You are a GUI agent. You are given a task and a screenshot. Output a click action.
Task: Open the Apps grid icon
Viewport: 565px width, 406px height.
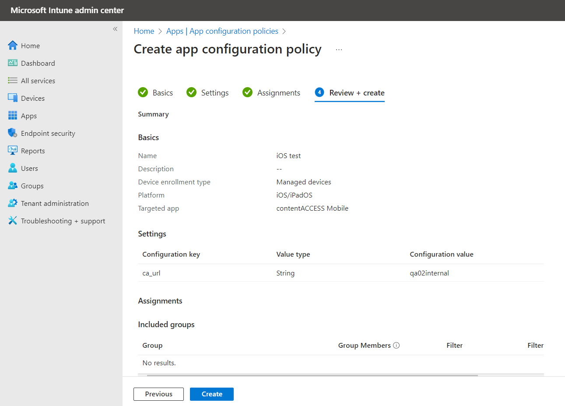point(13,116)
